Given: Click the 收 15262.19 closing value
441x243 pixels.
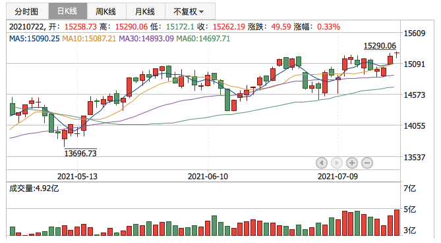Looking at the screenshot, I should 229,27.
